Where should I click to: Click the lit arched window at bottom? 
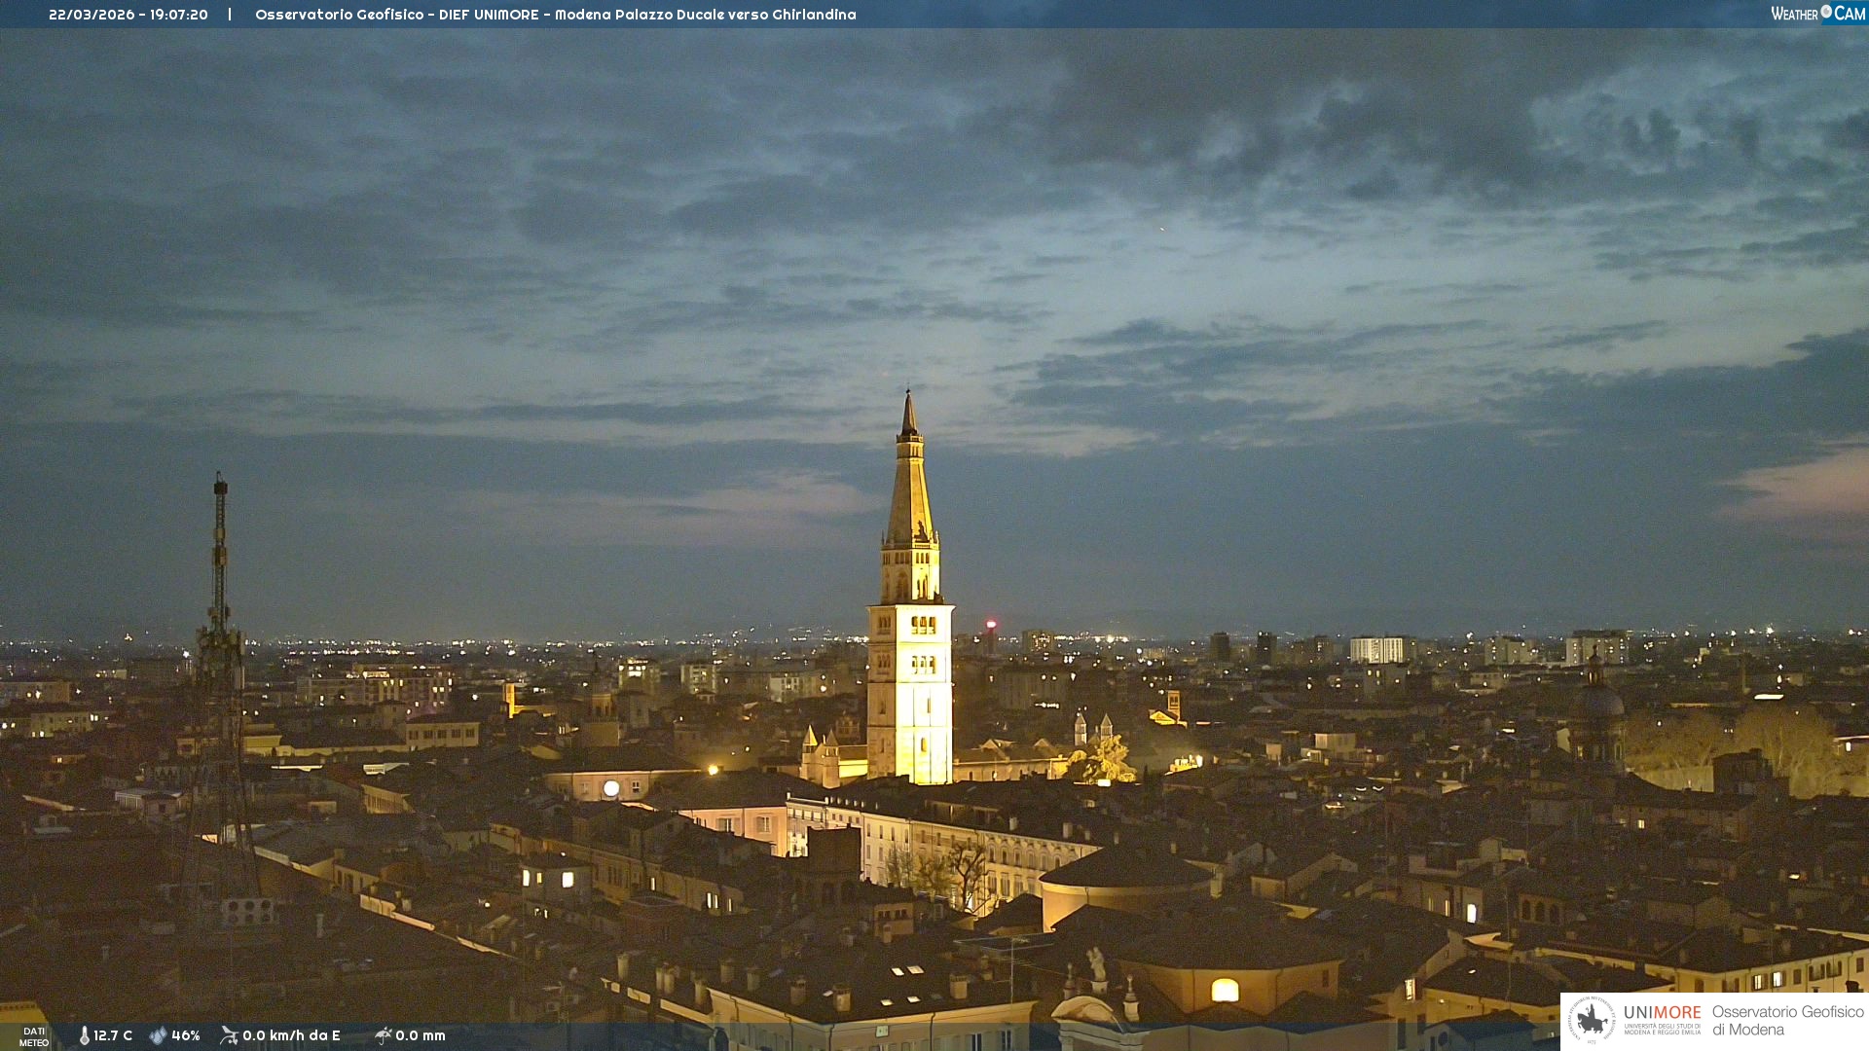click(1225, 991)
